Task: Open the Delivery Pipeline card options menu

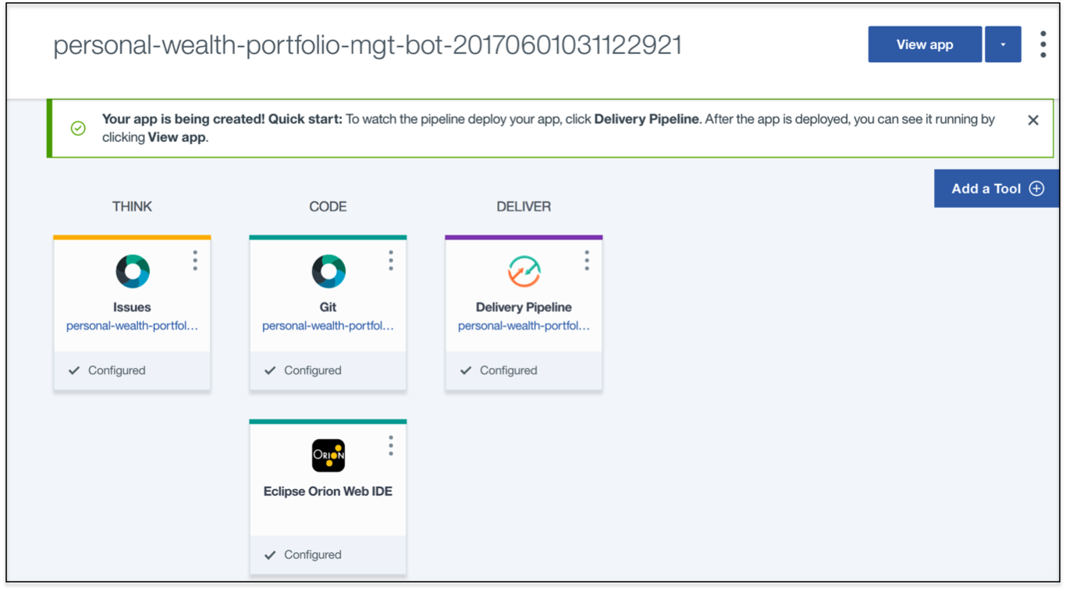Action: 587,260
